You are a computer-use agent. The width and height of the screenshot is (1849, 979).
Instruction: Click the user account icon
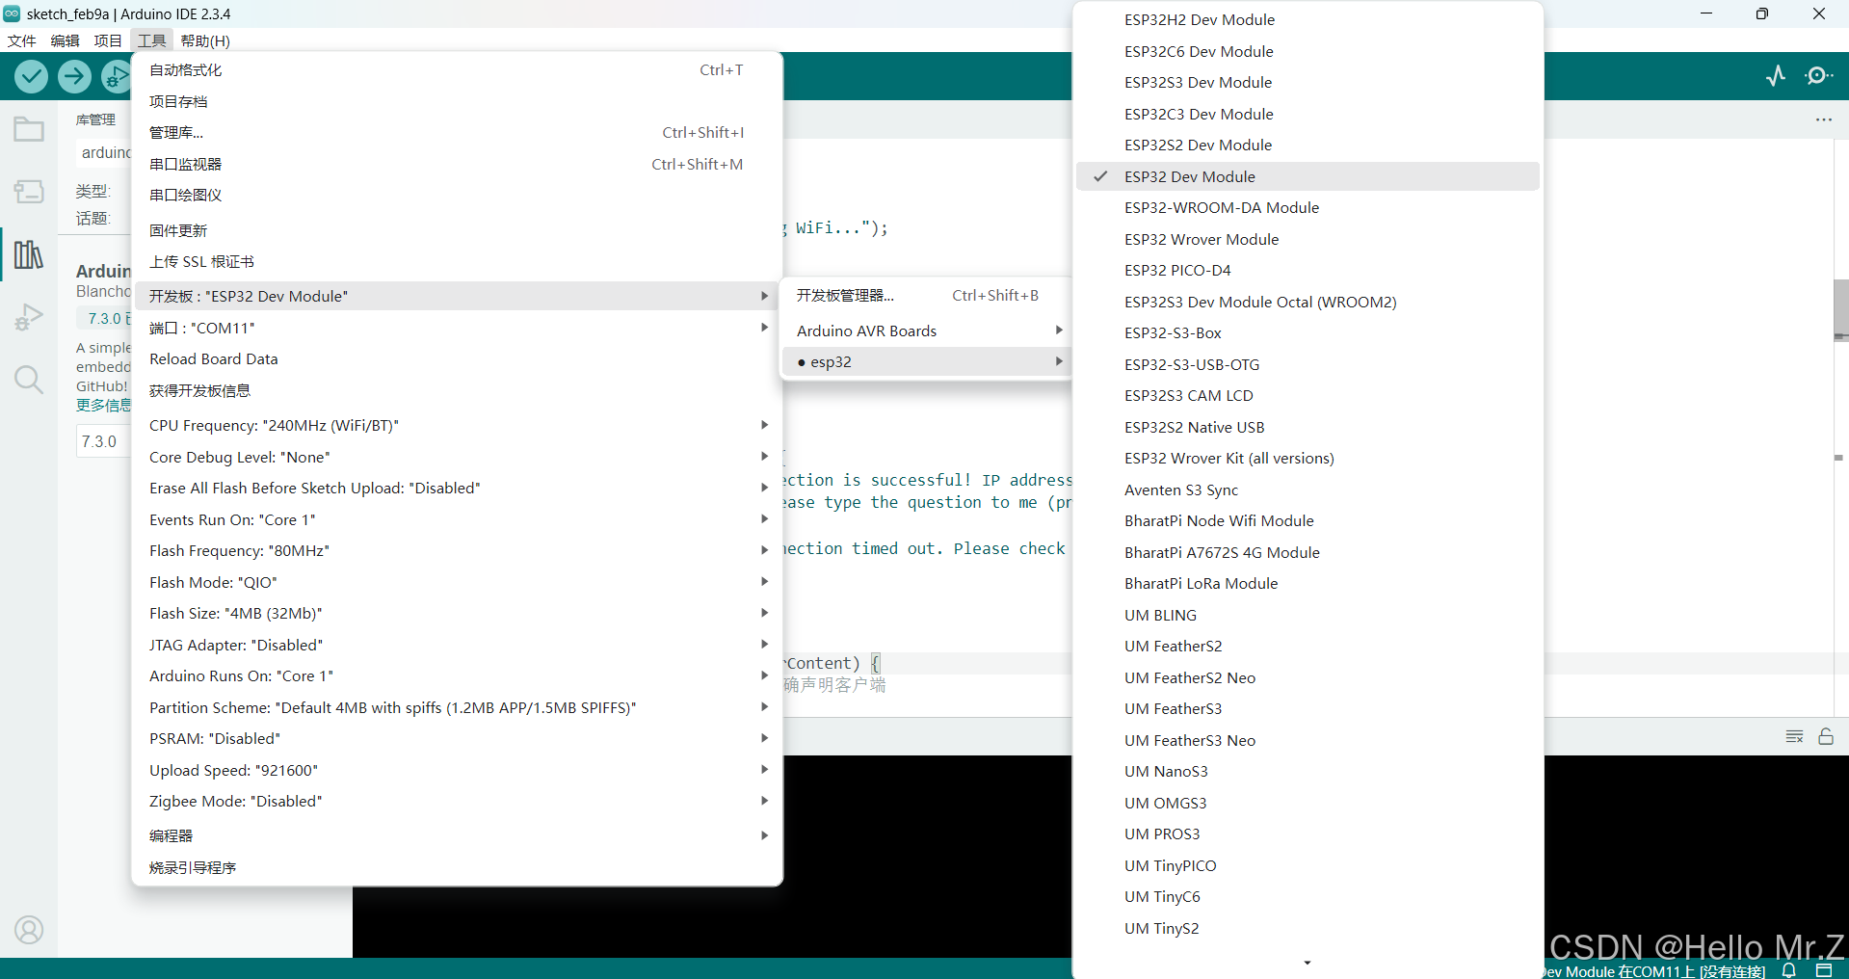29,930
